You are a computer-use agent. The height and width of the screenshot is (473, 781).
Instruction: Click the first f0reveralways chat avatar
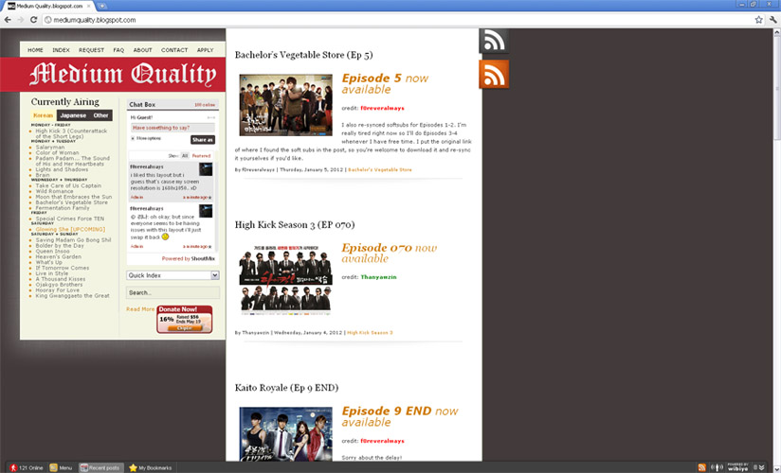tap(206, 169)
